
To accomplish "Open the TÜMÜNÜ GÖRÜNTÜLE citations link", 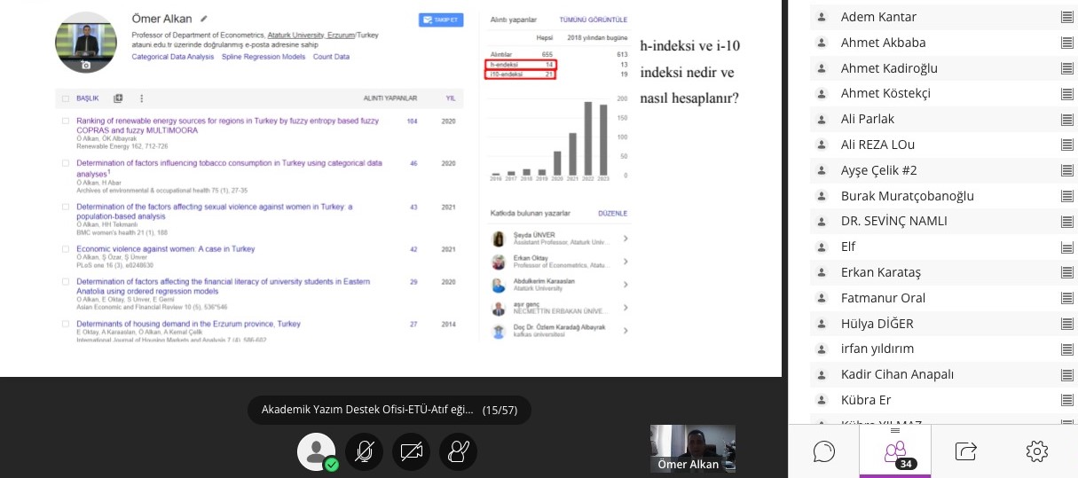I will pyautogui.click(x=593, y=20).
